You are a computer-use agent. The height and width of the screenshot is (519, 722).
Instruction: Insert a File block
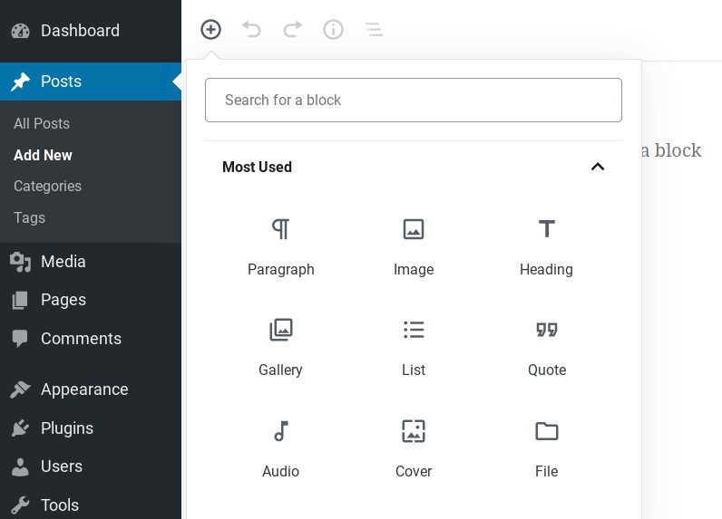click(547, 449)
